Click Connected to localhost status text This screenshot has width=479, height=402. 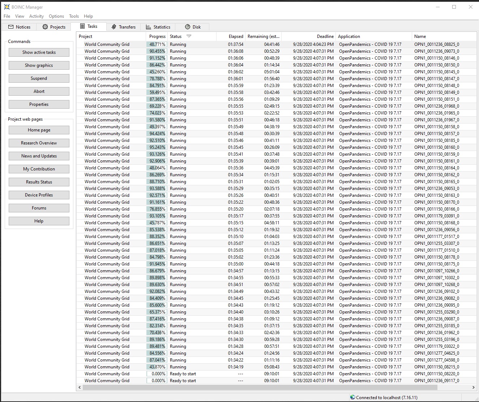(387, 398)
